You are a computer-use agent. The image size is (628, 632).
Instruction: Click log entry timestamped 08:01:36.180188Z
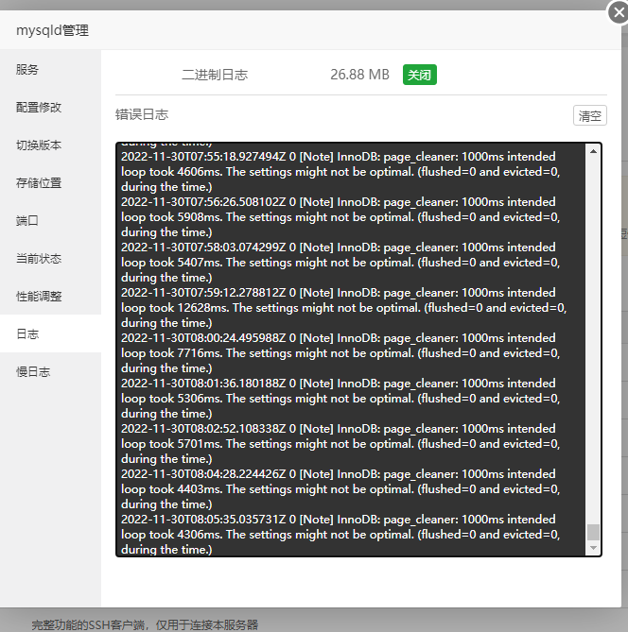click(x=340, y=399)
